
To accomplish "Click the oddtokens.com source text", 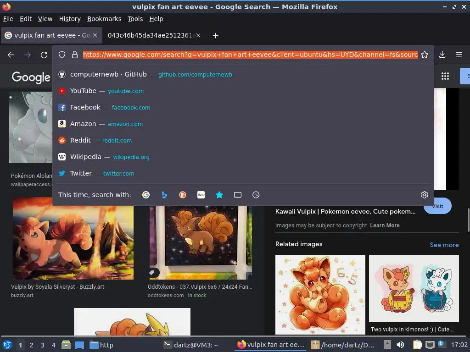I will point(166,295).
